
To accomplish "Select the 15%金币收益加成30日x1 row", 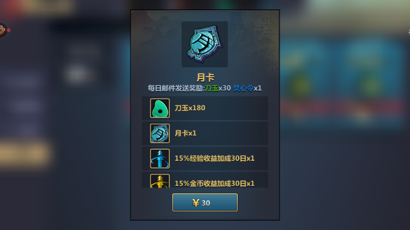I will [x=205, y=180].
